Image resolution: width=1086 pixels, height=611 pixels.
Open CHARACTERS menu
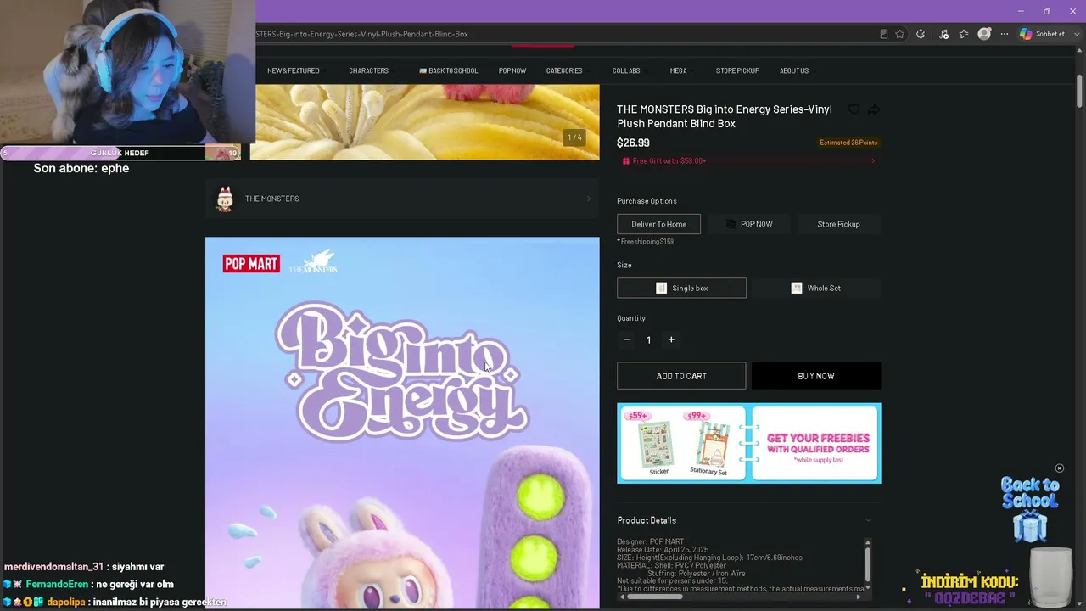368,70
